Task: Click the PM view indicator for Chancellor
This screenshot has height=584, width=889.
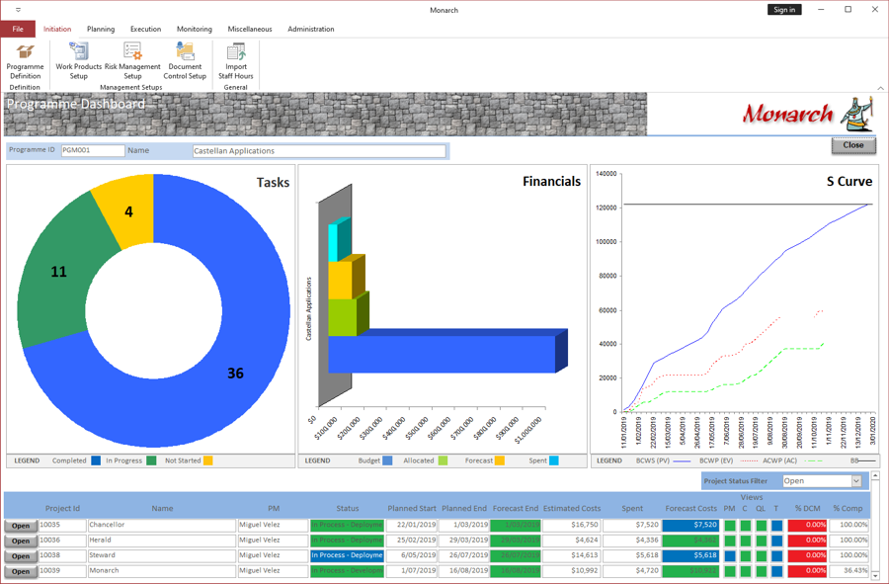Action: (730, 526)
